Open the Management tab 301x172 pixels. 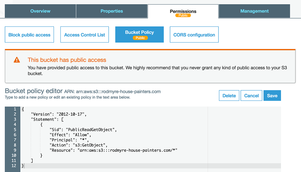(x=254, y=11)
